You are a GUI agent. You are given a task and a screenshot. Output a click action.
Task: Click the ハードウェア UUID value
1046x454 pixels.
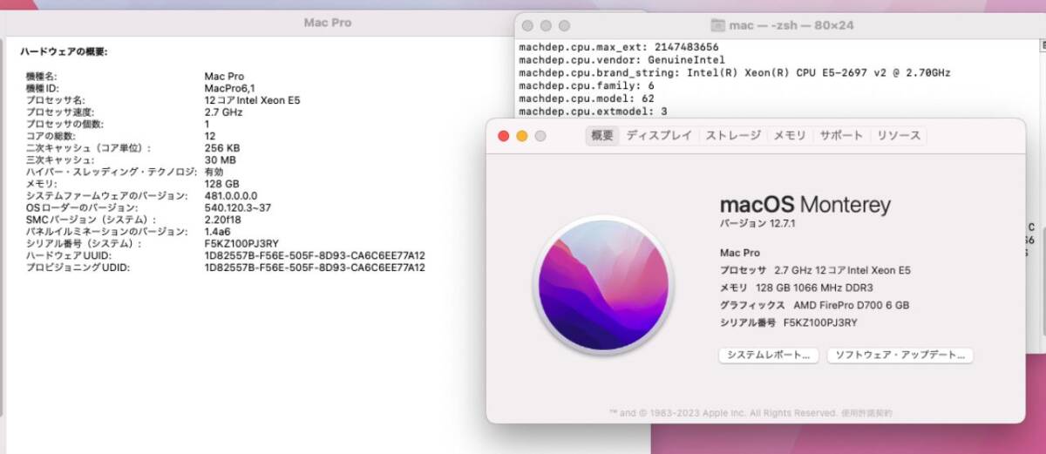tap(315, 255)
